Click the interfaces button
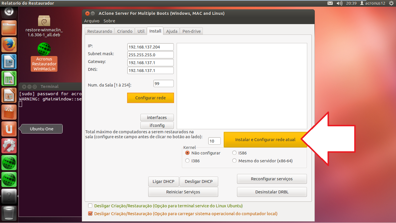The image size is (396, 223). tap(157, 118)
